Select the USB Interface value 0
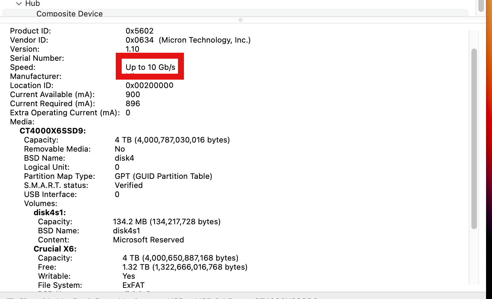 tap(117, 195)
